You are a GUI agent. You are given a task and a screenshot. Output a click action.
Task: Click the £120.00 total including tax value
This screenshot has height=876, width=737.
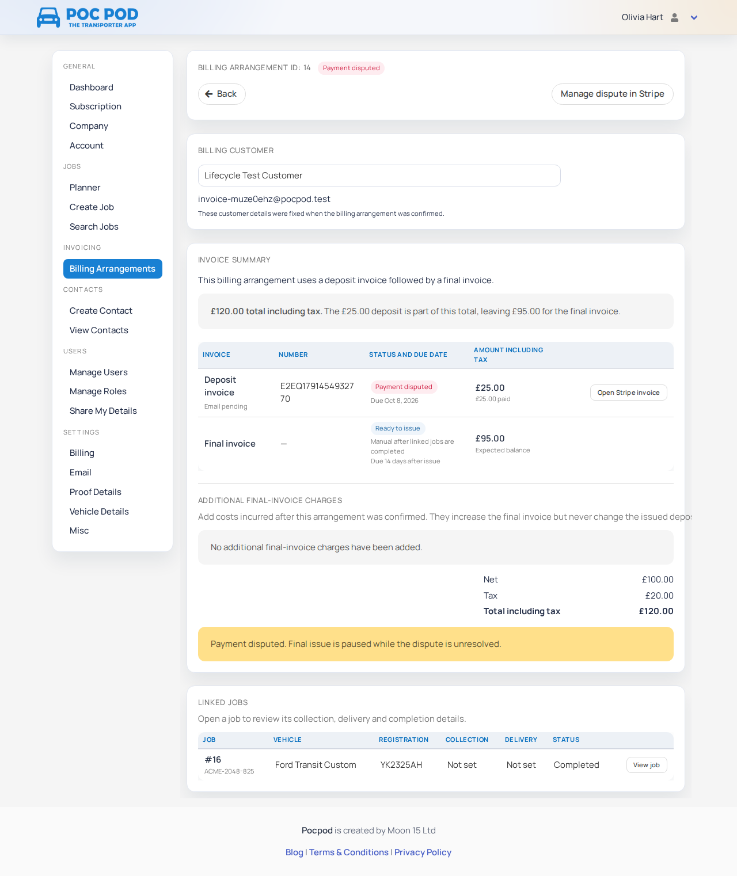click(656, 611)
